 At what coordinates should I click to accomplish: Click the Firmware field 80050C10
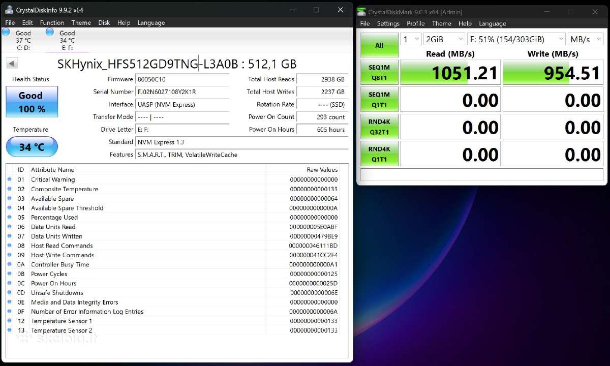182,79
